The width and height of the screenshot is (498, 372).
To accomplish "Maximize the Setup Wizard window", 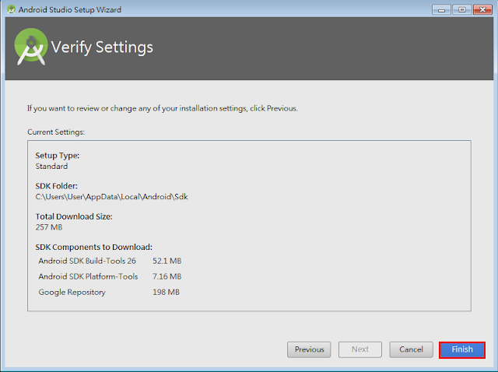I will (461, 10).
